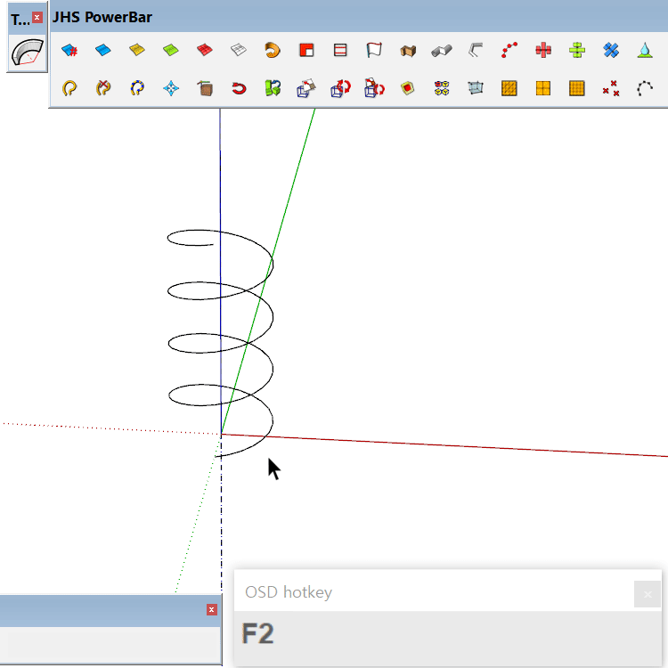Select the yellow surface icon
Screen dimensions: 668x668
137,50
